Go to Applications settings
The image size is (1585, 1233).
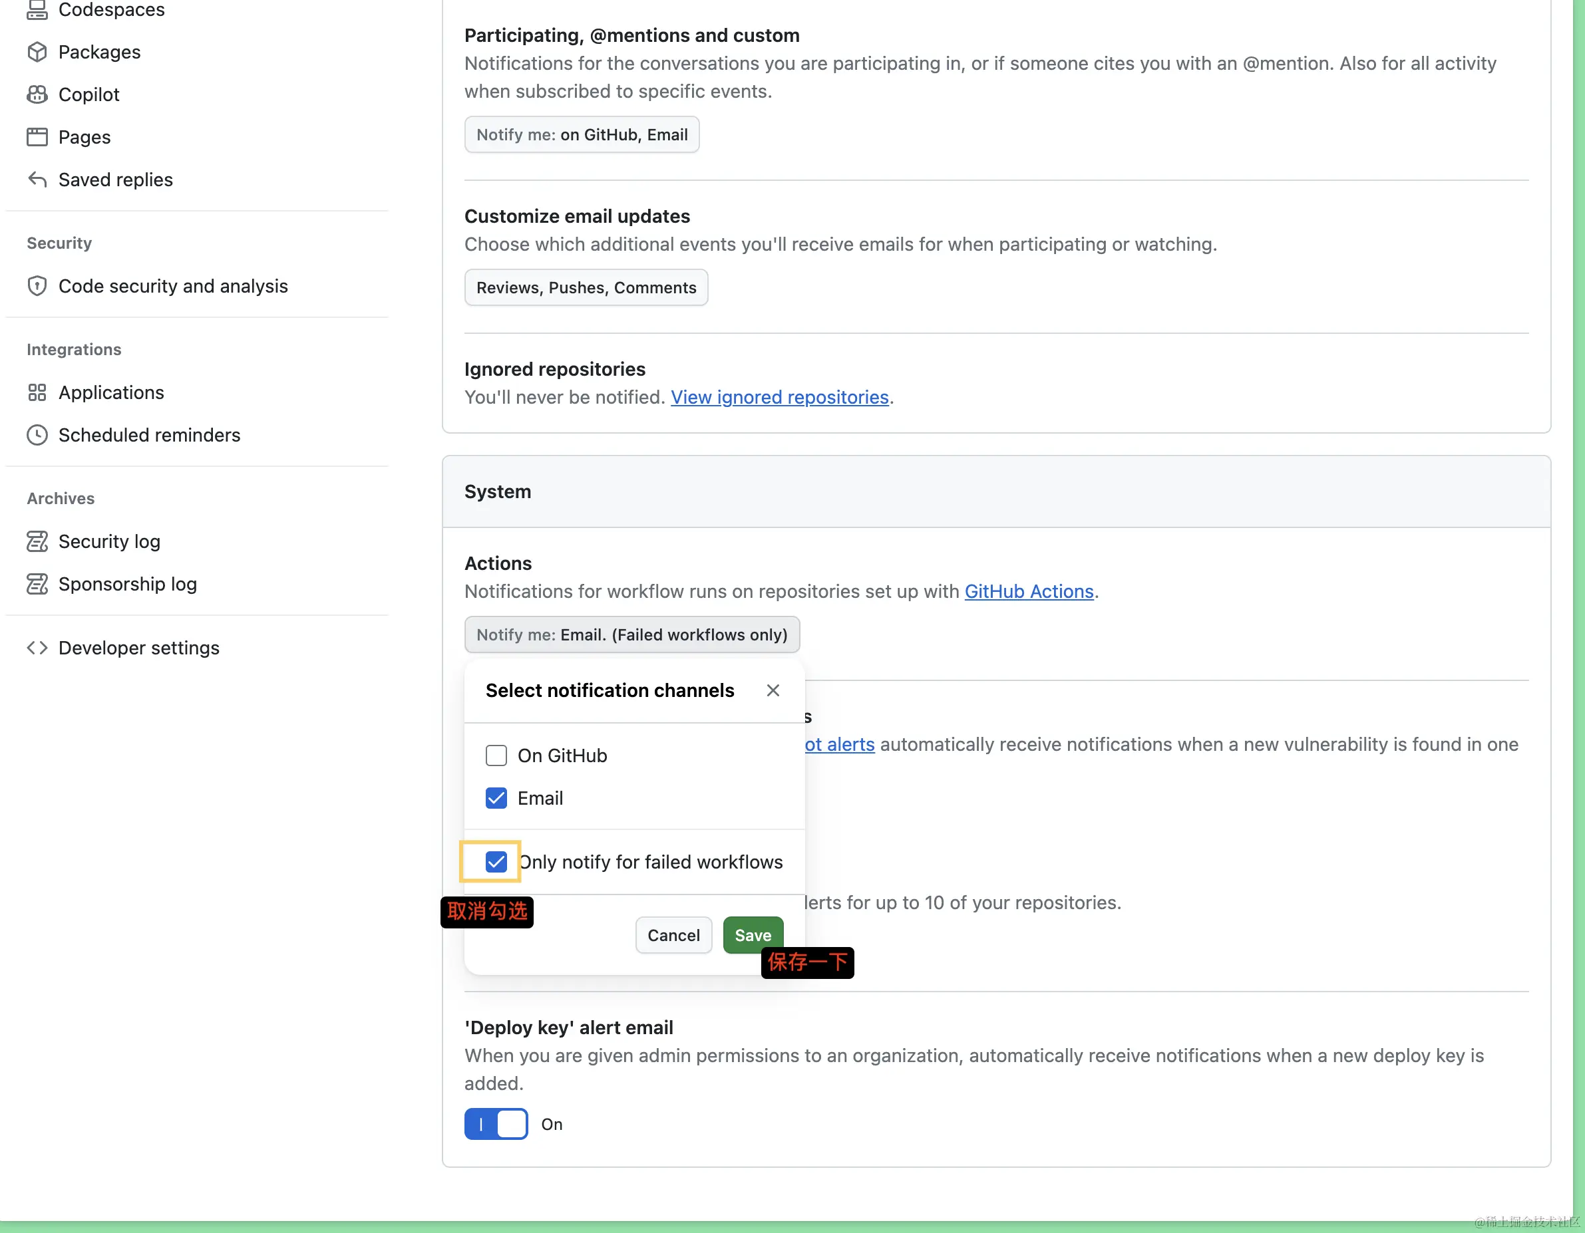(x=112, y=392)
